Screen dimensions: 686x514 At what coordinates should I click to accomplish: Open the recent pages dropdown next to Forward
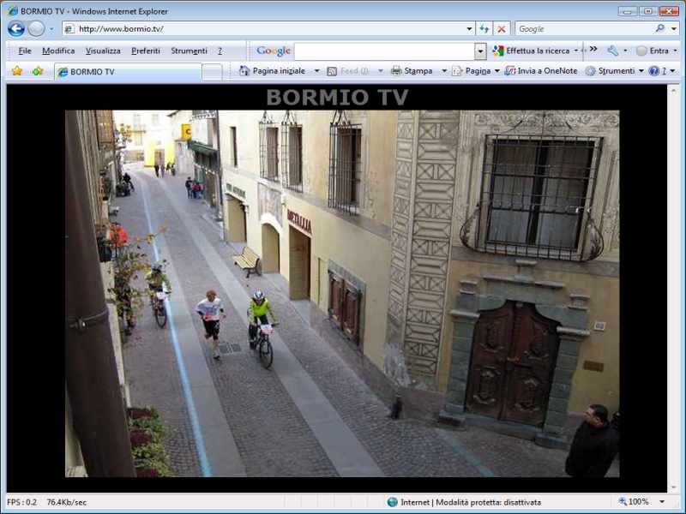pyautogui.click(x=51, y=29)
